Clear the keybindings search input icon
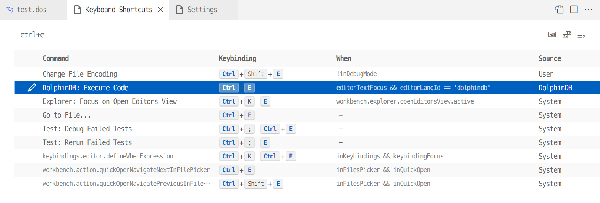The width and height of the screenshot is (600, 203). pos(581,35)
